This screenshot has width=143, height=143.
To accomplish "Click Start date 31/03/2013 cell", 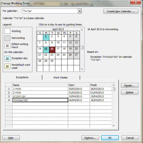I will (79, 92).
